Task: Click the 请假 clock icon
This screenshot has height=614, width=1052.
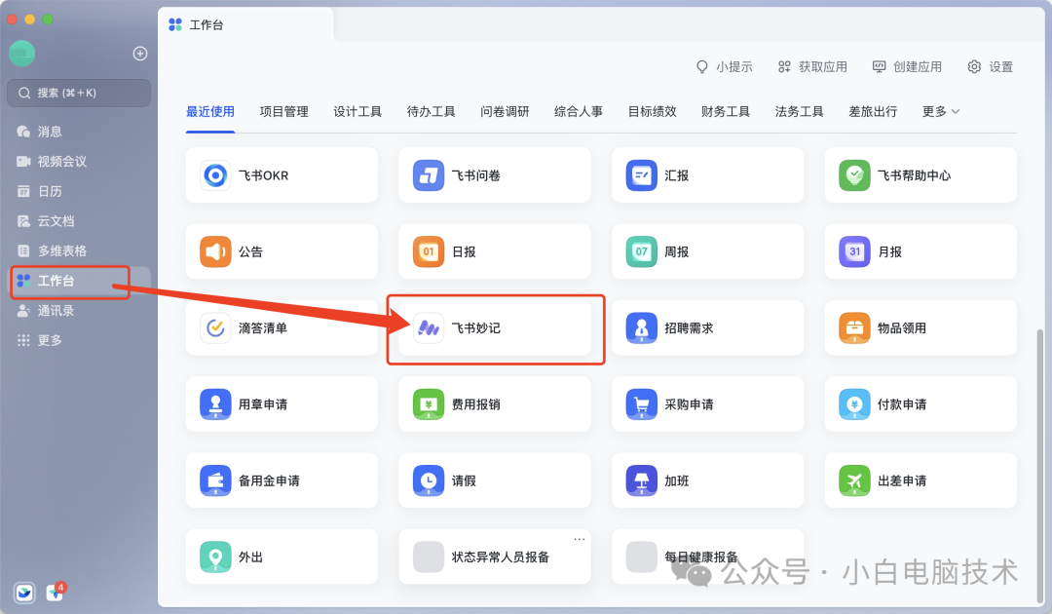Action: 428,480
